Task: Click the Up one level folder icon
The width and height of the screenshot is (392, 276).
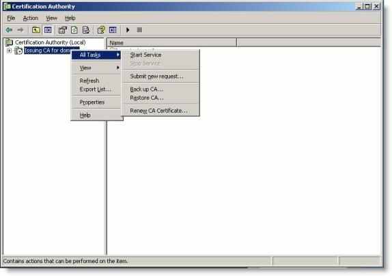Action: pyautogui.click(x=36, y=30)
